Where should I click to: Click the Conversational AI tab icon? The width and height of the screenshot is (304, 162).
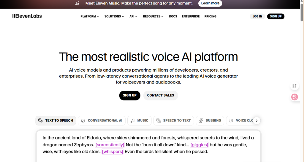pos(83,121)
